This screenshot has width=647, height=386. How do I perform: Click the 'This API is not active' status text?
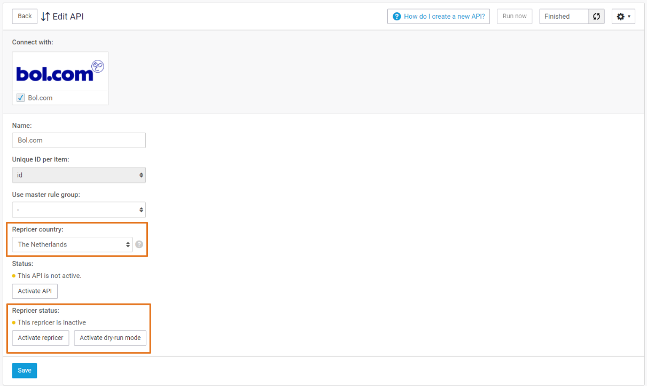pos(49,276)
